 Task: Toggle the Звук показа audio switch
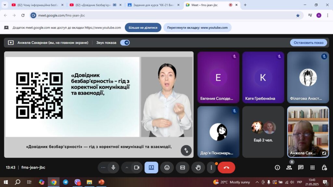pyautogui.click(x=125, y=43)
